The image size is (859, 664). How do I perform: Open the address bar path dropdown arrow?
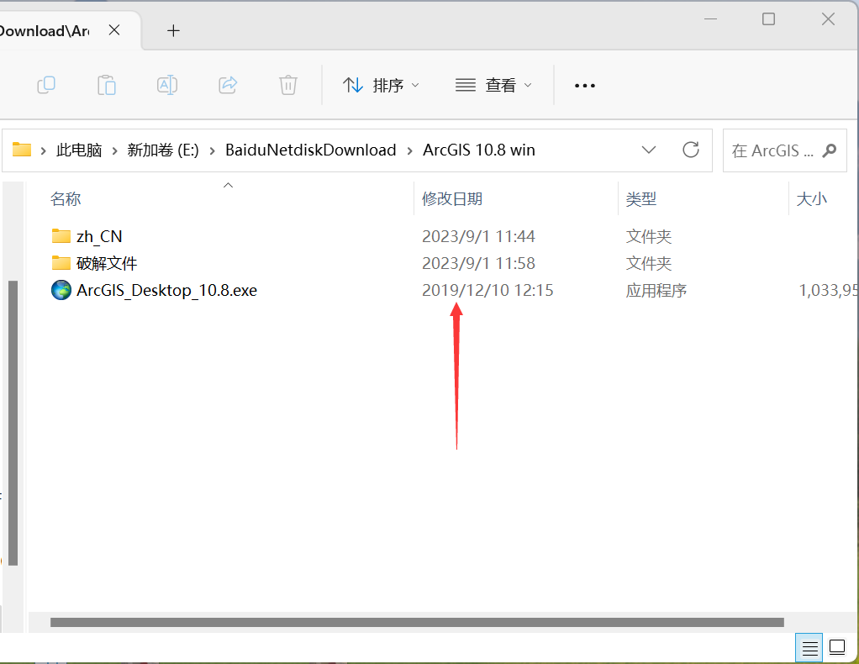tap(649, 150)
